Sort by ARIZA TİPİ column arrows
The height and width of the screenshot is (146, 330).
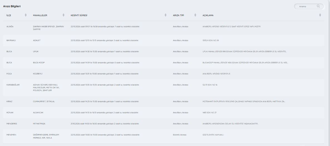(195, 15)
